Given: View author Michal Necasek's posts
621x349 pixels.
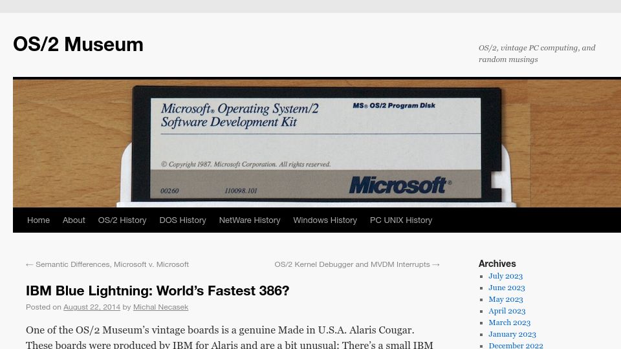Looking at the screenshot, I should [160, 307].
